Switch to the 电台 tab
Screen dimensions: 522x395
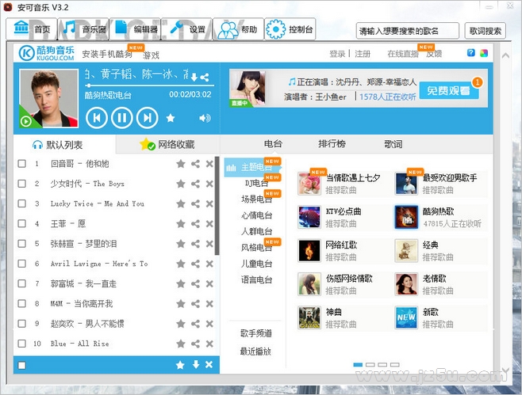[x=273, y=144]
